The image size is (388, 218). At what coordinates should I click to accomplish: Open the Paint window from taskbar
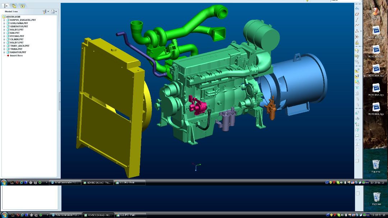[x=129, y=182]
